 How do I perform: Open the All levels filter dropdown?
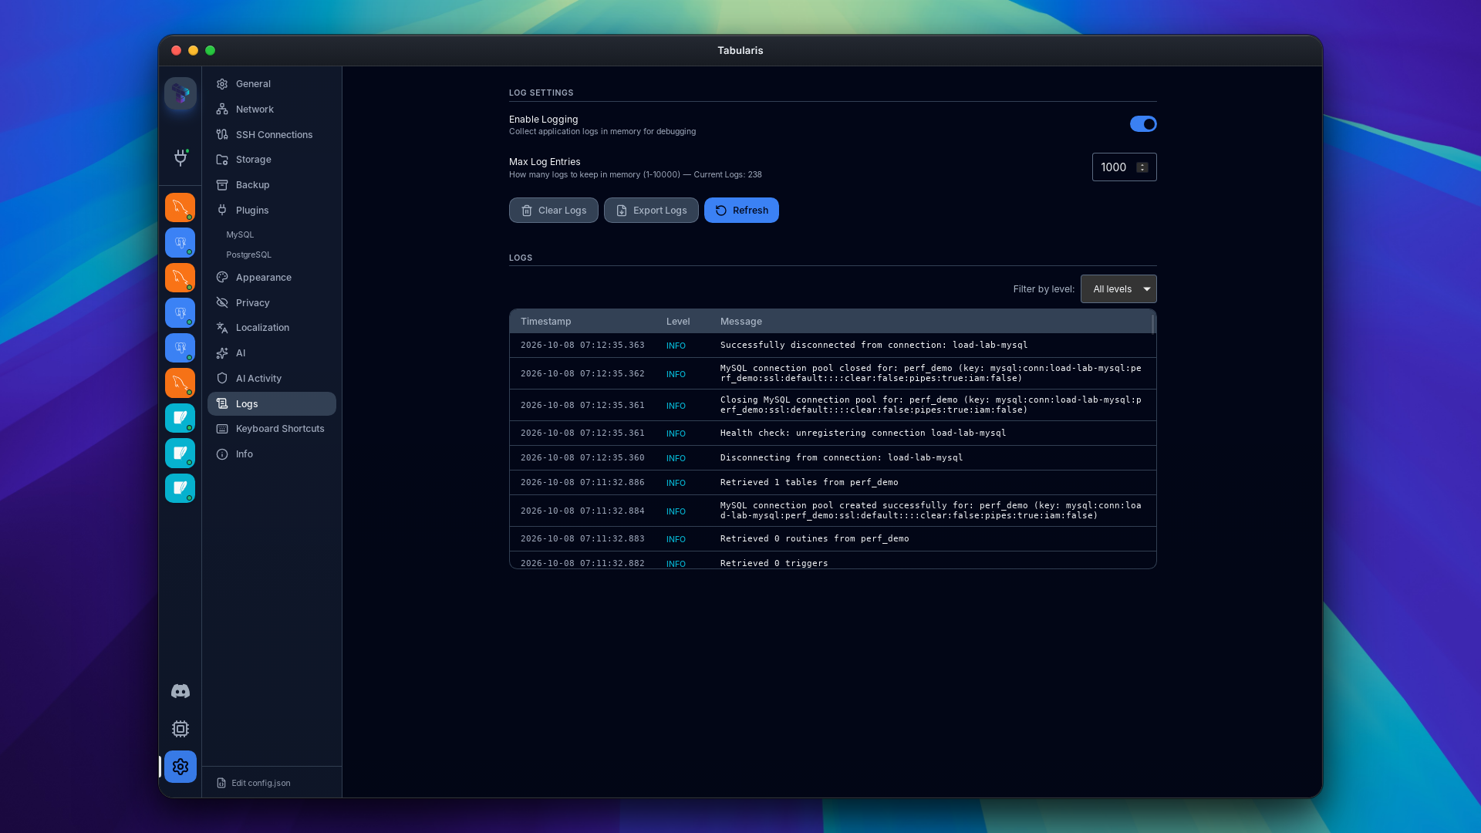click(1118, 289)
